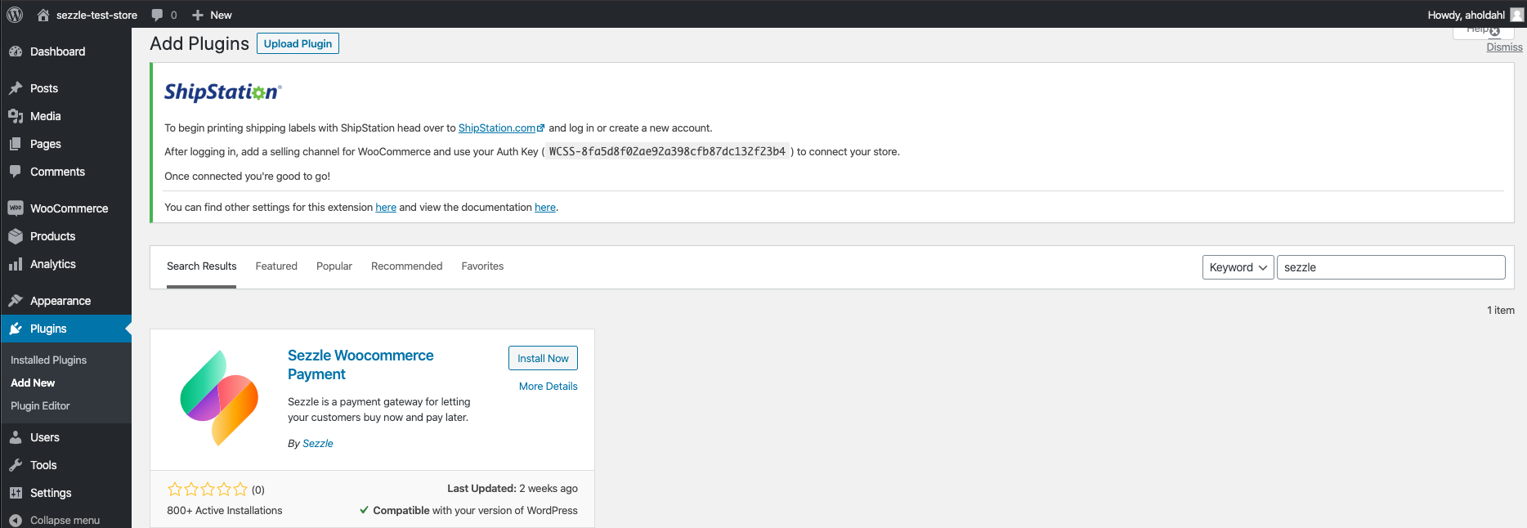Click the Pages icon in sidebar
Screen dimensions: 1527x528
tap(16, 144)
